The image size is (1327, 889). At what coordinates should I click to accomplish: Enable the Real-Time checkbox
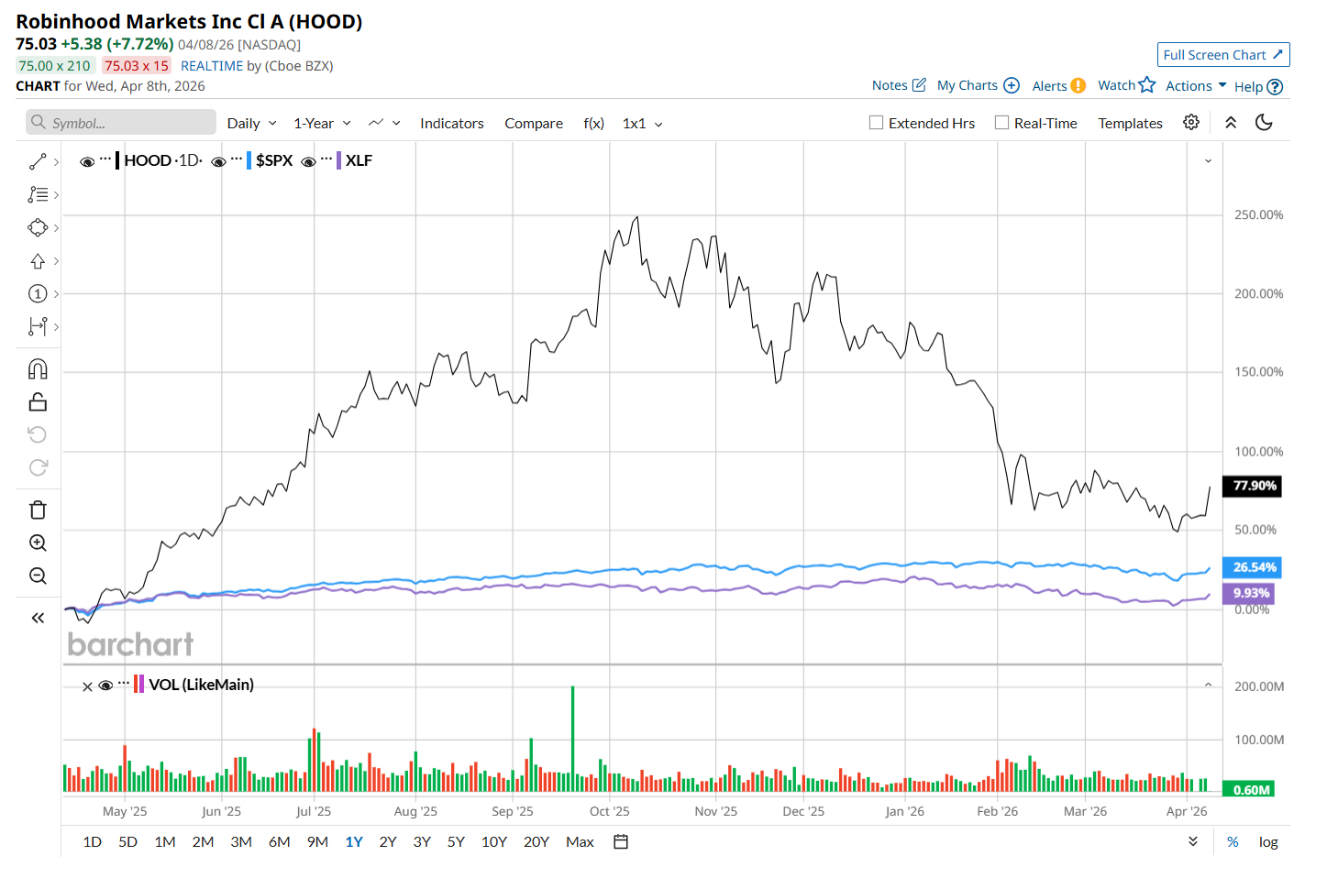click(1002, 123)
